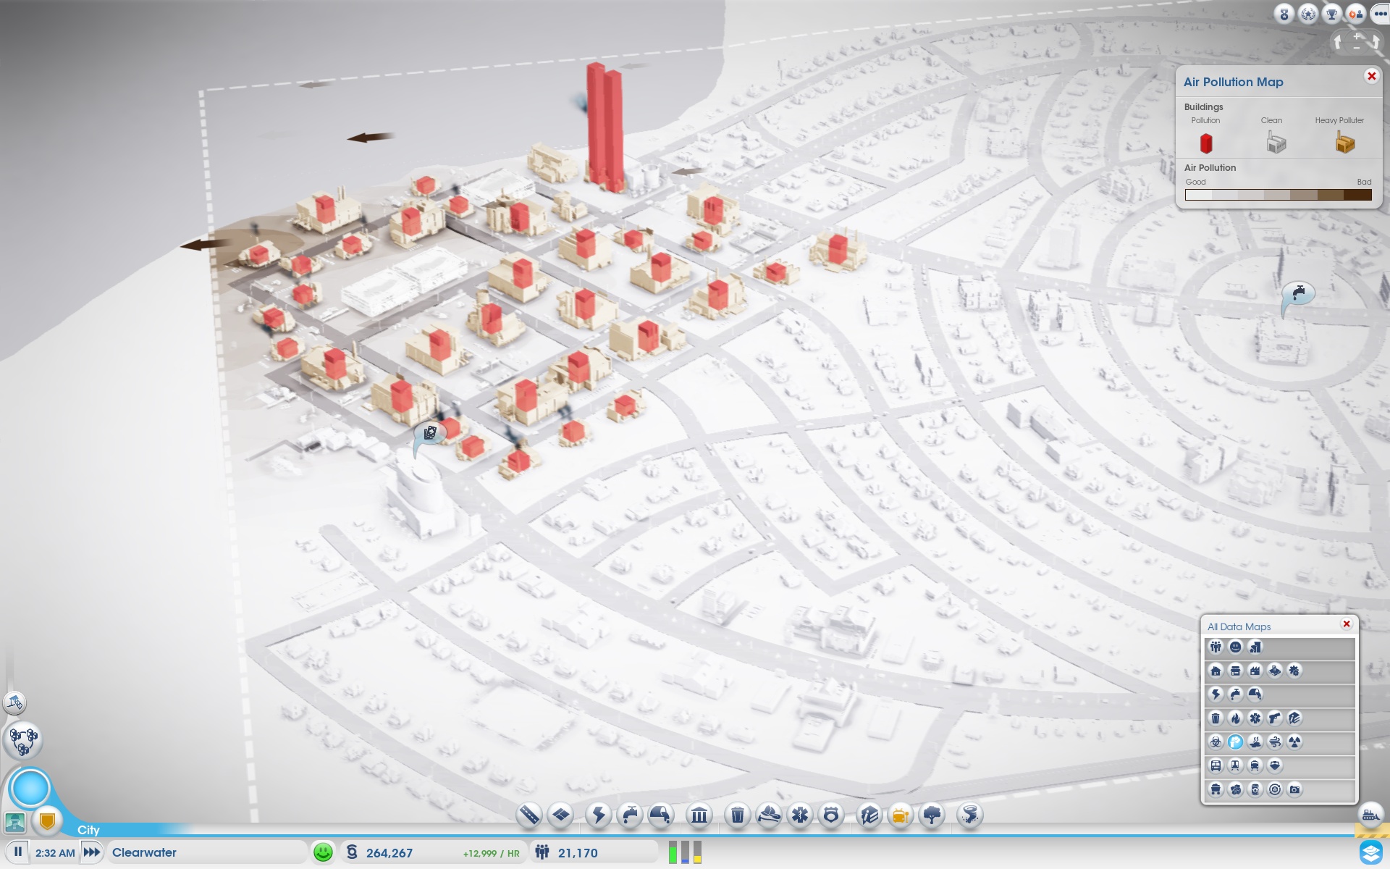Show the Sewage data map
The height and width of the screenshot is (869, 1390).
click(1255, 694)
